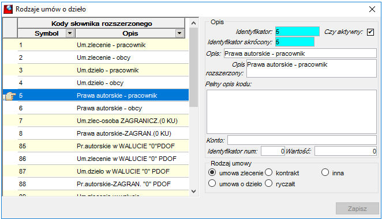Image resolution: width=382 pixels, height=219 pixels.
Task: Click symbol cell 6
Action: (46, 108)
